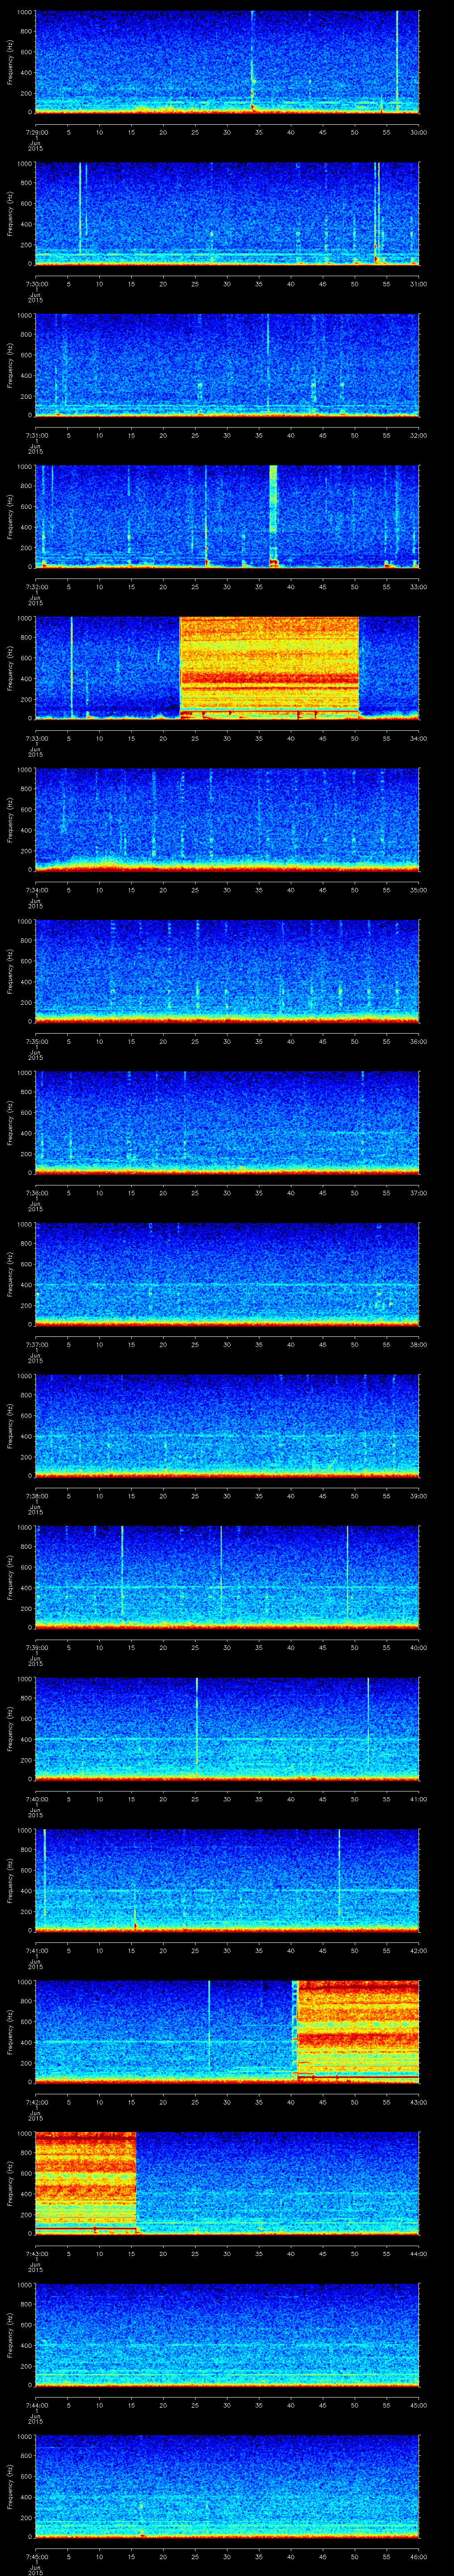Click the 46:00 end label on the last row
Viewport: 454px width, 2576px height.
coord(418,2556)
